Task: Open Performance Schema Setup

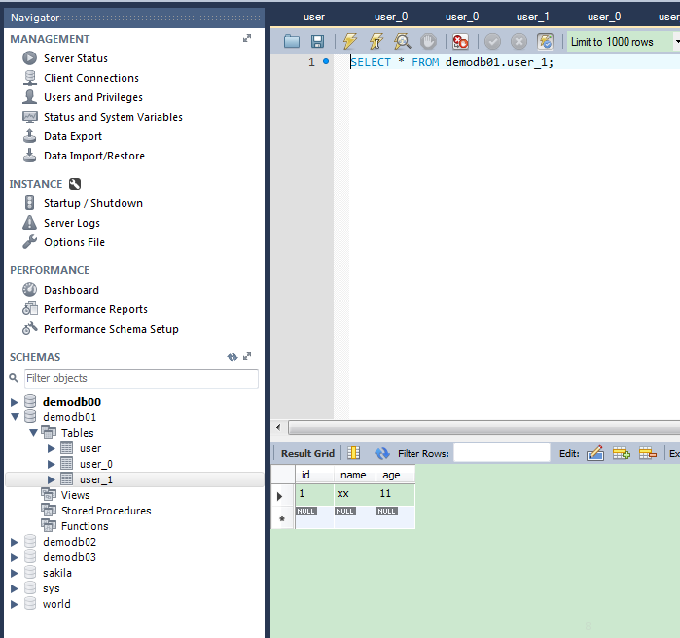Action: tap(111, 329)
